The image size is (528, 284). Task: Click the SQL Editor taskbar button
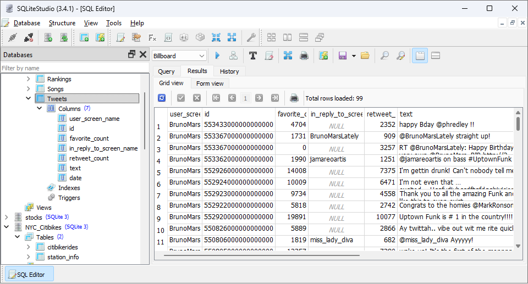pos(29,275)
